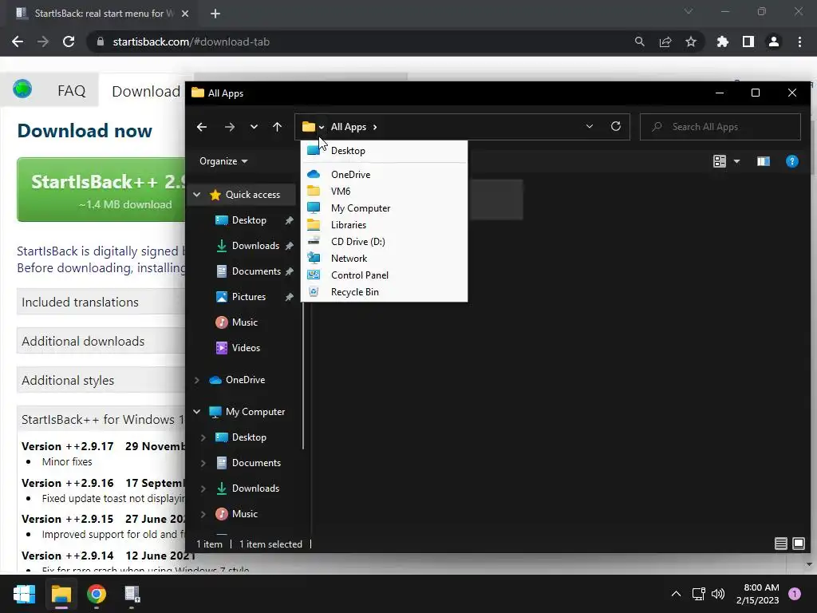Image resolution: width=817 pixels, height=613 pixels.
Task: Open Downloads under My Computer
Action: pos(255,488)
